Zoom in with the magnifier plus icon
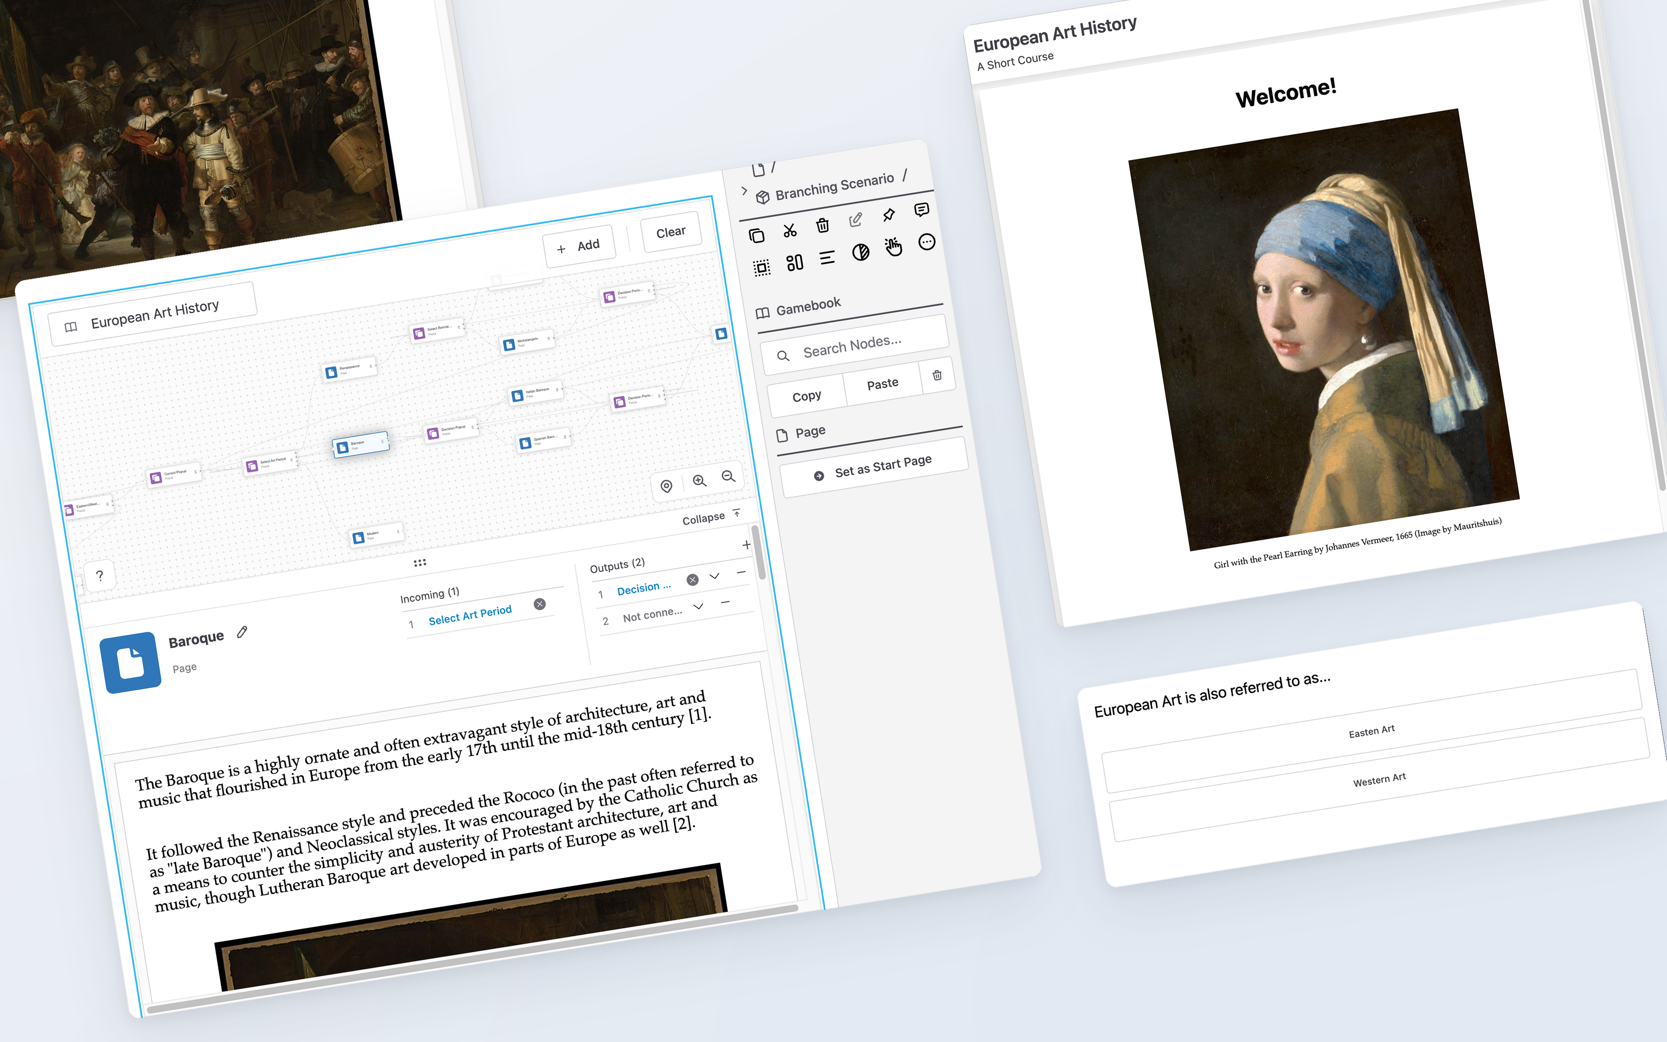Image resolution: width=1667 pixels, height=1042 pixels. coord(699,481)
